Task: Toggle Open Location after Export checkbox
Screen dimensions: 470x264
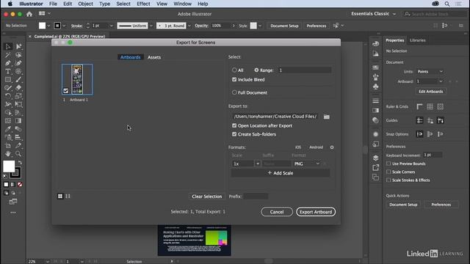Action: (x=234, y=125)
